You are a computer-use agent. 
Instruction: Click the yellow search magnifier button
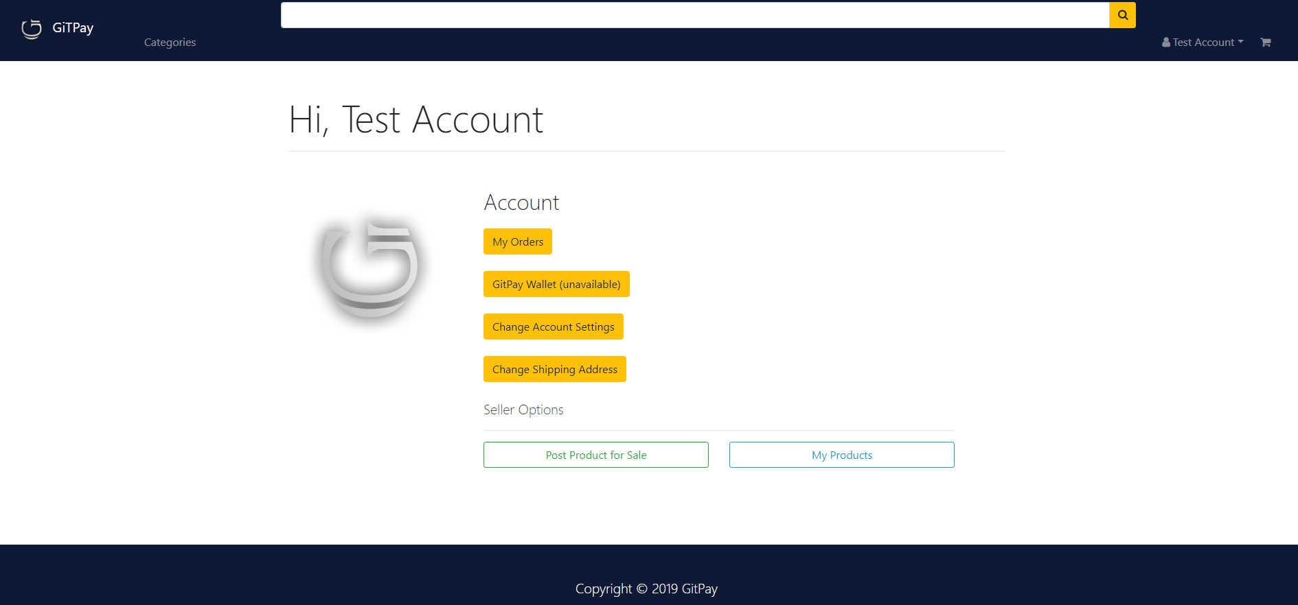tap(1122, 15)
